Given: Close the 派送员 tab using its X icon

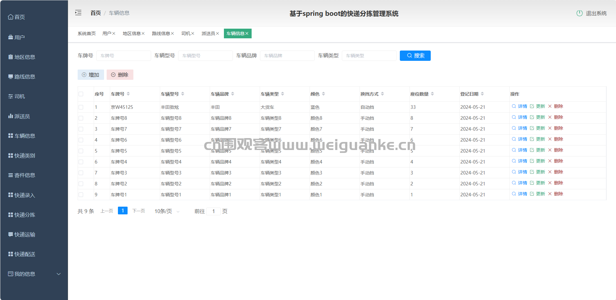Looking at the screenshot, I should pyautogui.click(x=217, y=33).
